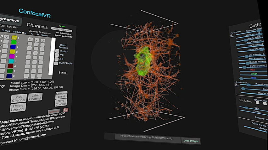Image resolution: width=268 pixels, height=150 pixels.
Task: Click the Surface Threshold slider handle
Action: (x=248, y=64)
